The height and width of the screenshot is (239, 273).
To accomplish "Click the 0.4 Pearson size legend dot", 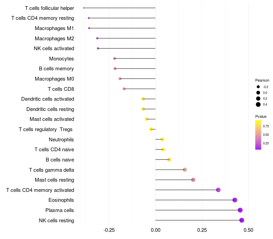I will (258, 104).
